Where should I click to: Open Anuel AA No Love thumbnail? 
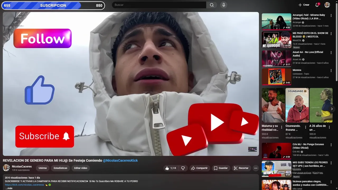(276, 58)
